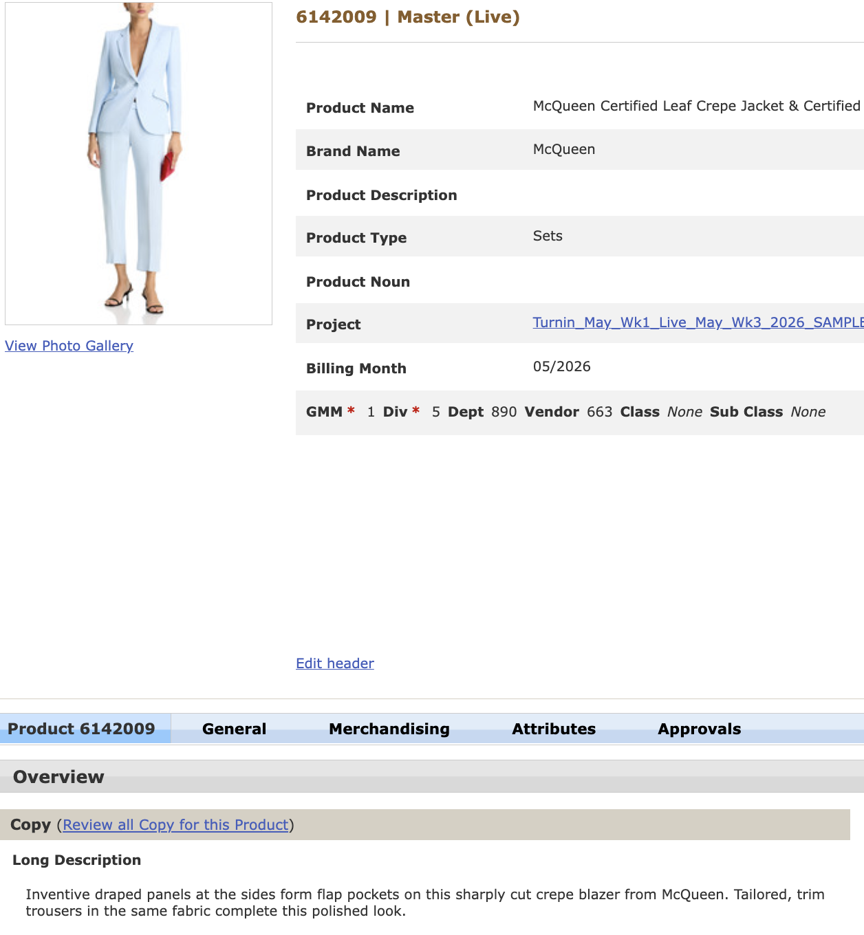Open the Approvals tab
Screen dimensions: 864x935
700,729
